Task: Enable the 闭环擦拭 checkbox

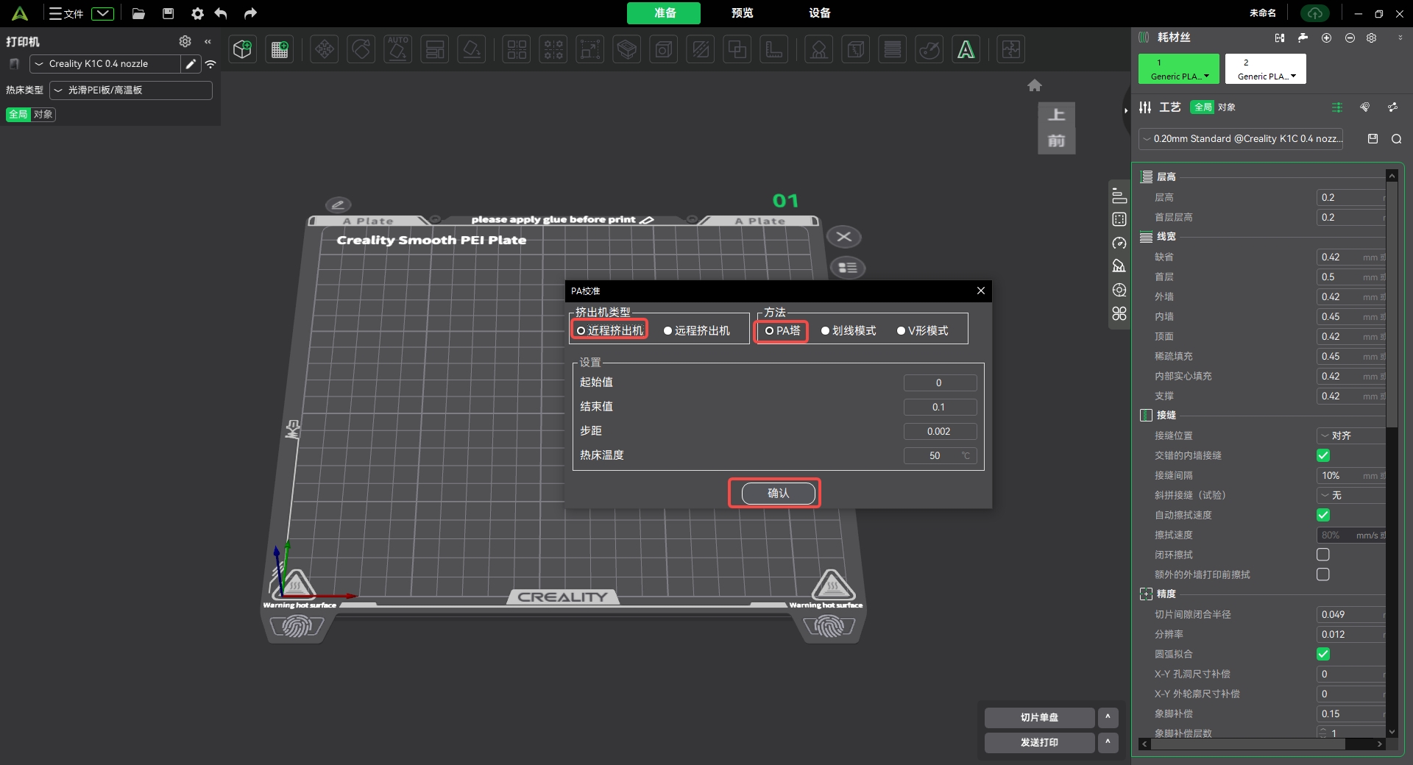Action: click(x=1322, y=555)
